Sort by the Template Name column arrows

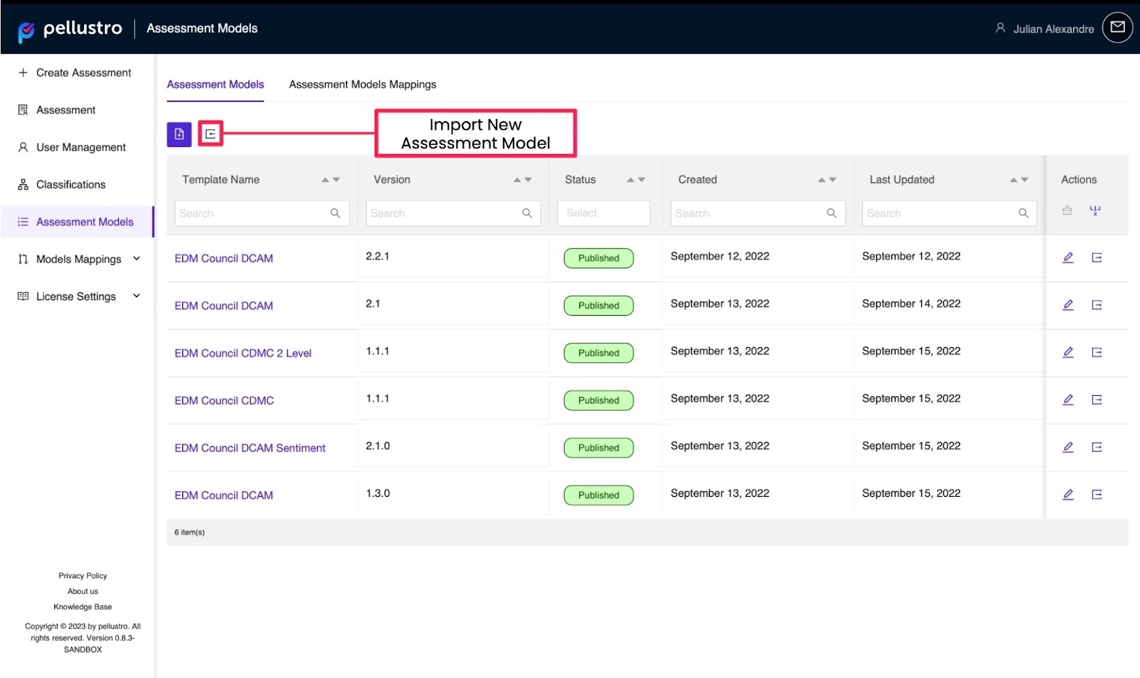click(331, 180)
